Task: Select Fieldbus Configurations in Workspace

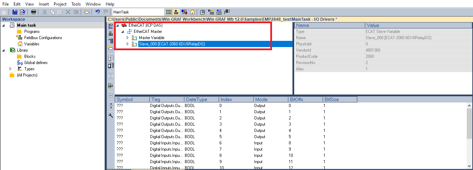Action: pyautogui.click(x=43, y=38)
